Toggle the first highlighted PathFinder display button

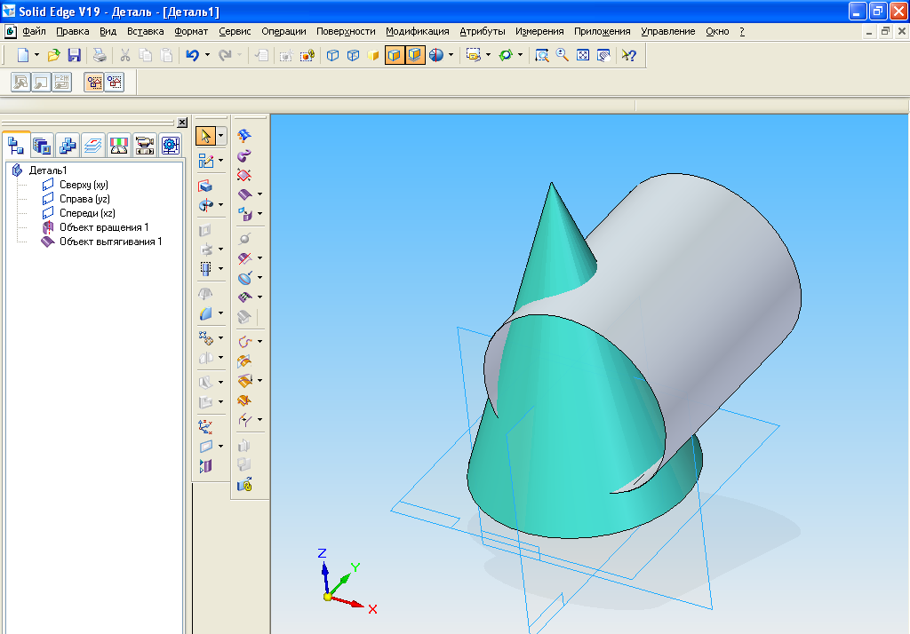point(93,83)
